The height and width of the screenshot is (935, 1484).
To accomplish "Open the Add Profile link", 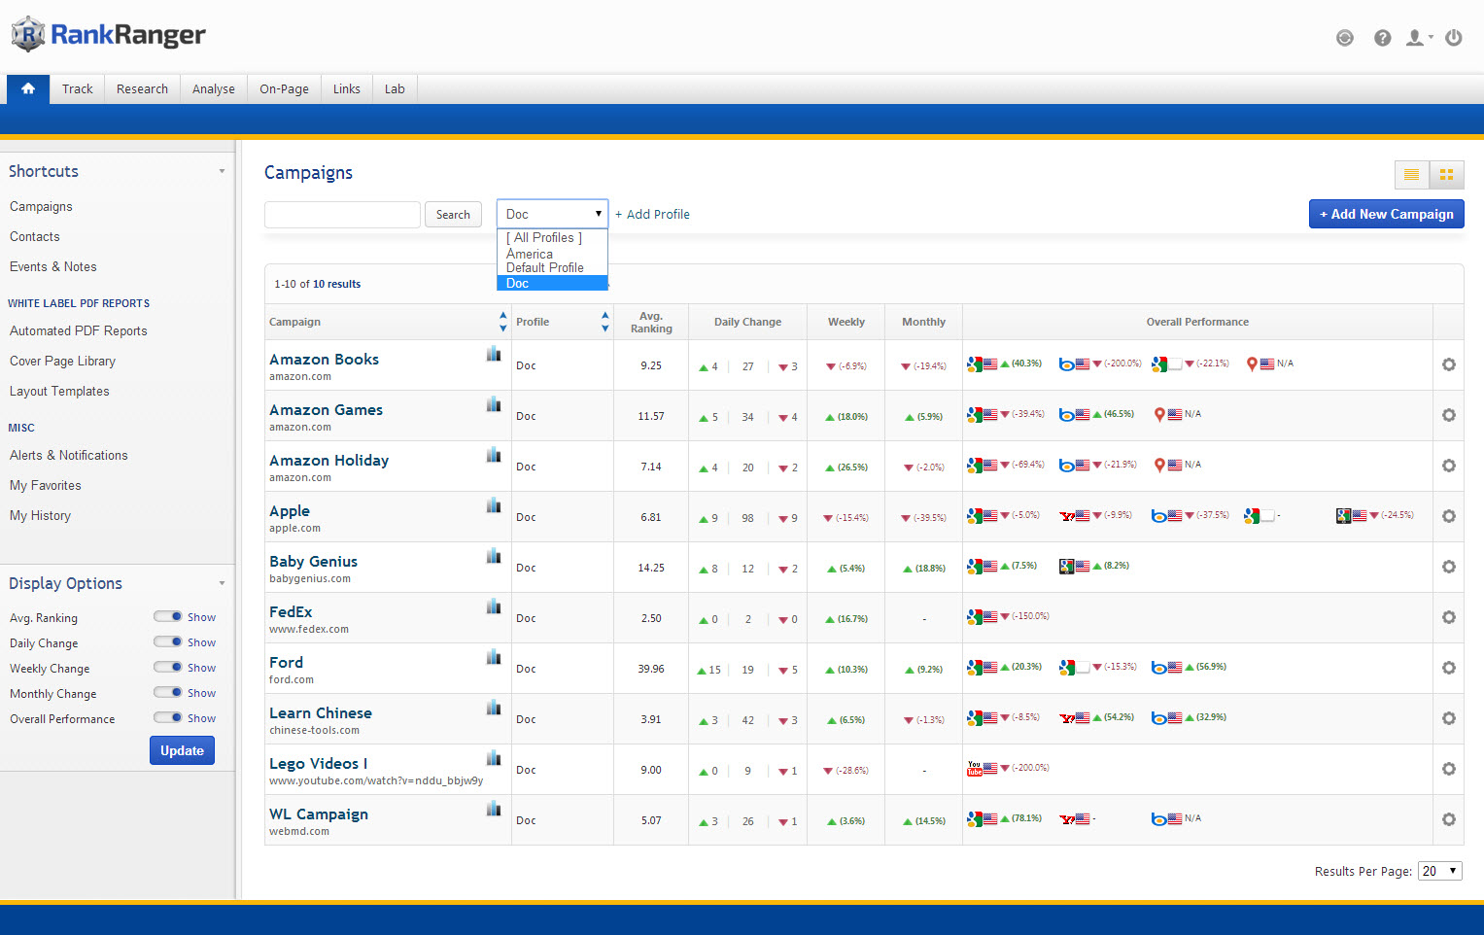I will pos(652,214).
